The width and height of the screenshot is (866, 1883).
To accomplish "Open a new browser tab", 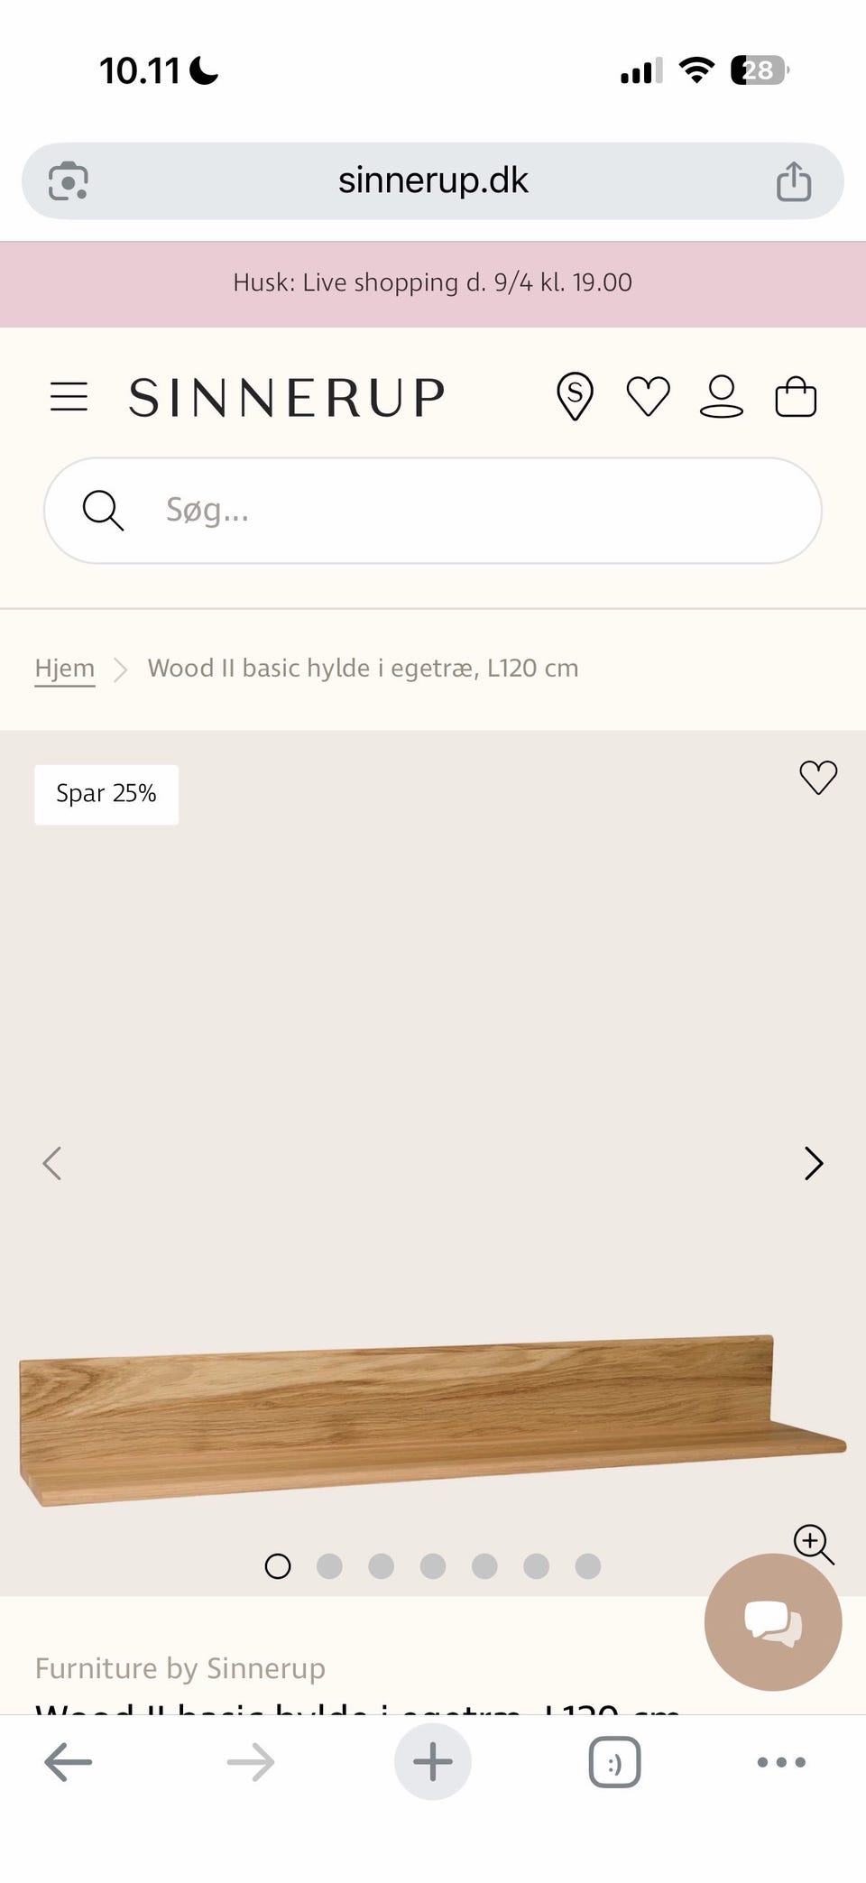I will [433, 1762].
